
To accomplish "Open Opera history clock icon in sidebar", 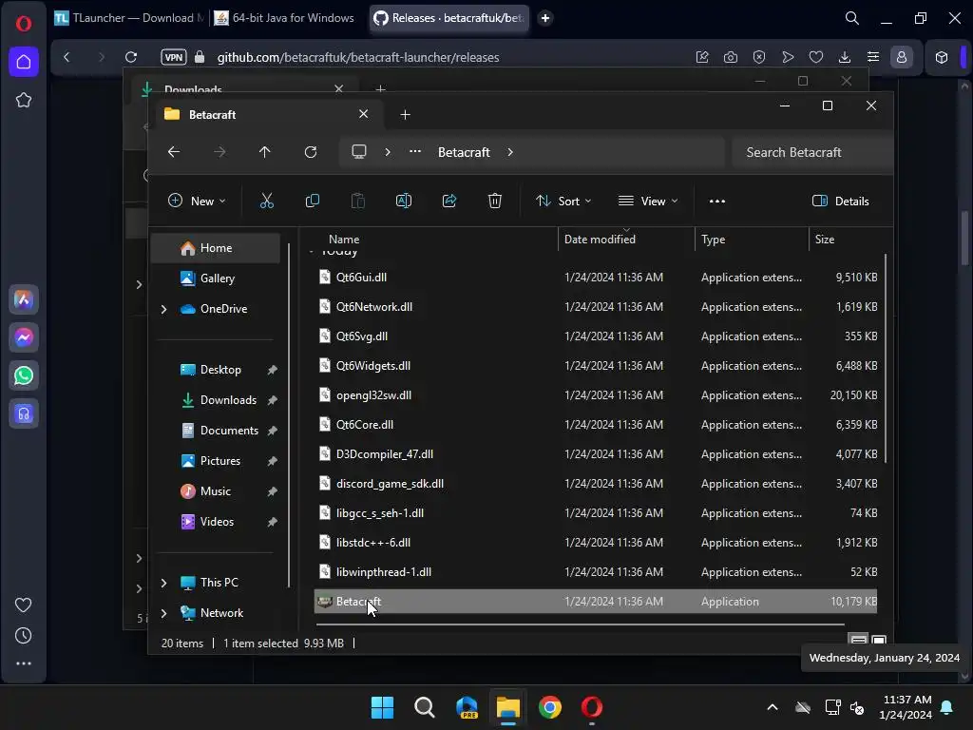I will coord(23,636).
